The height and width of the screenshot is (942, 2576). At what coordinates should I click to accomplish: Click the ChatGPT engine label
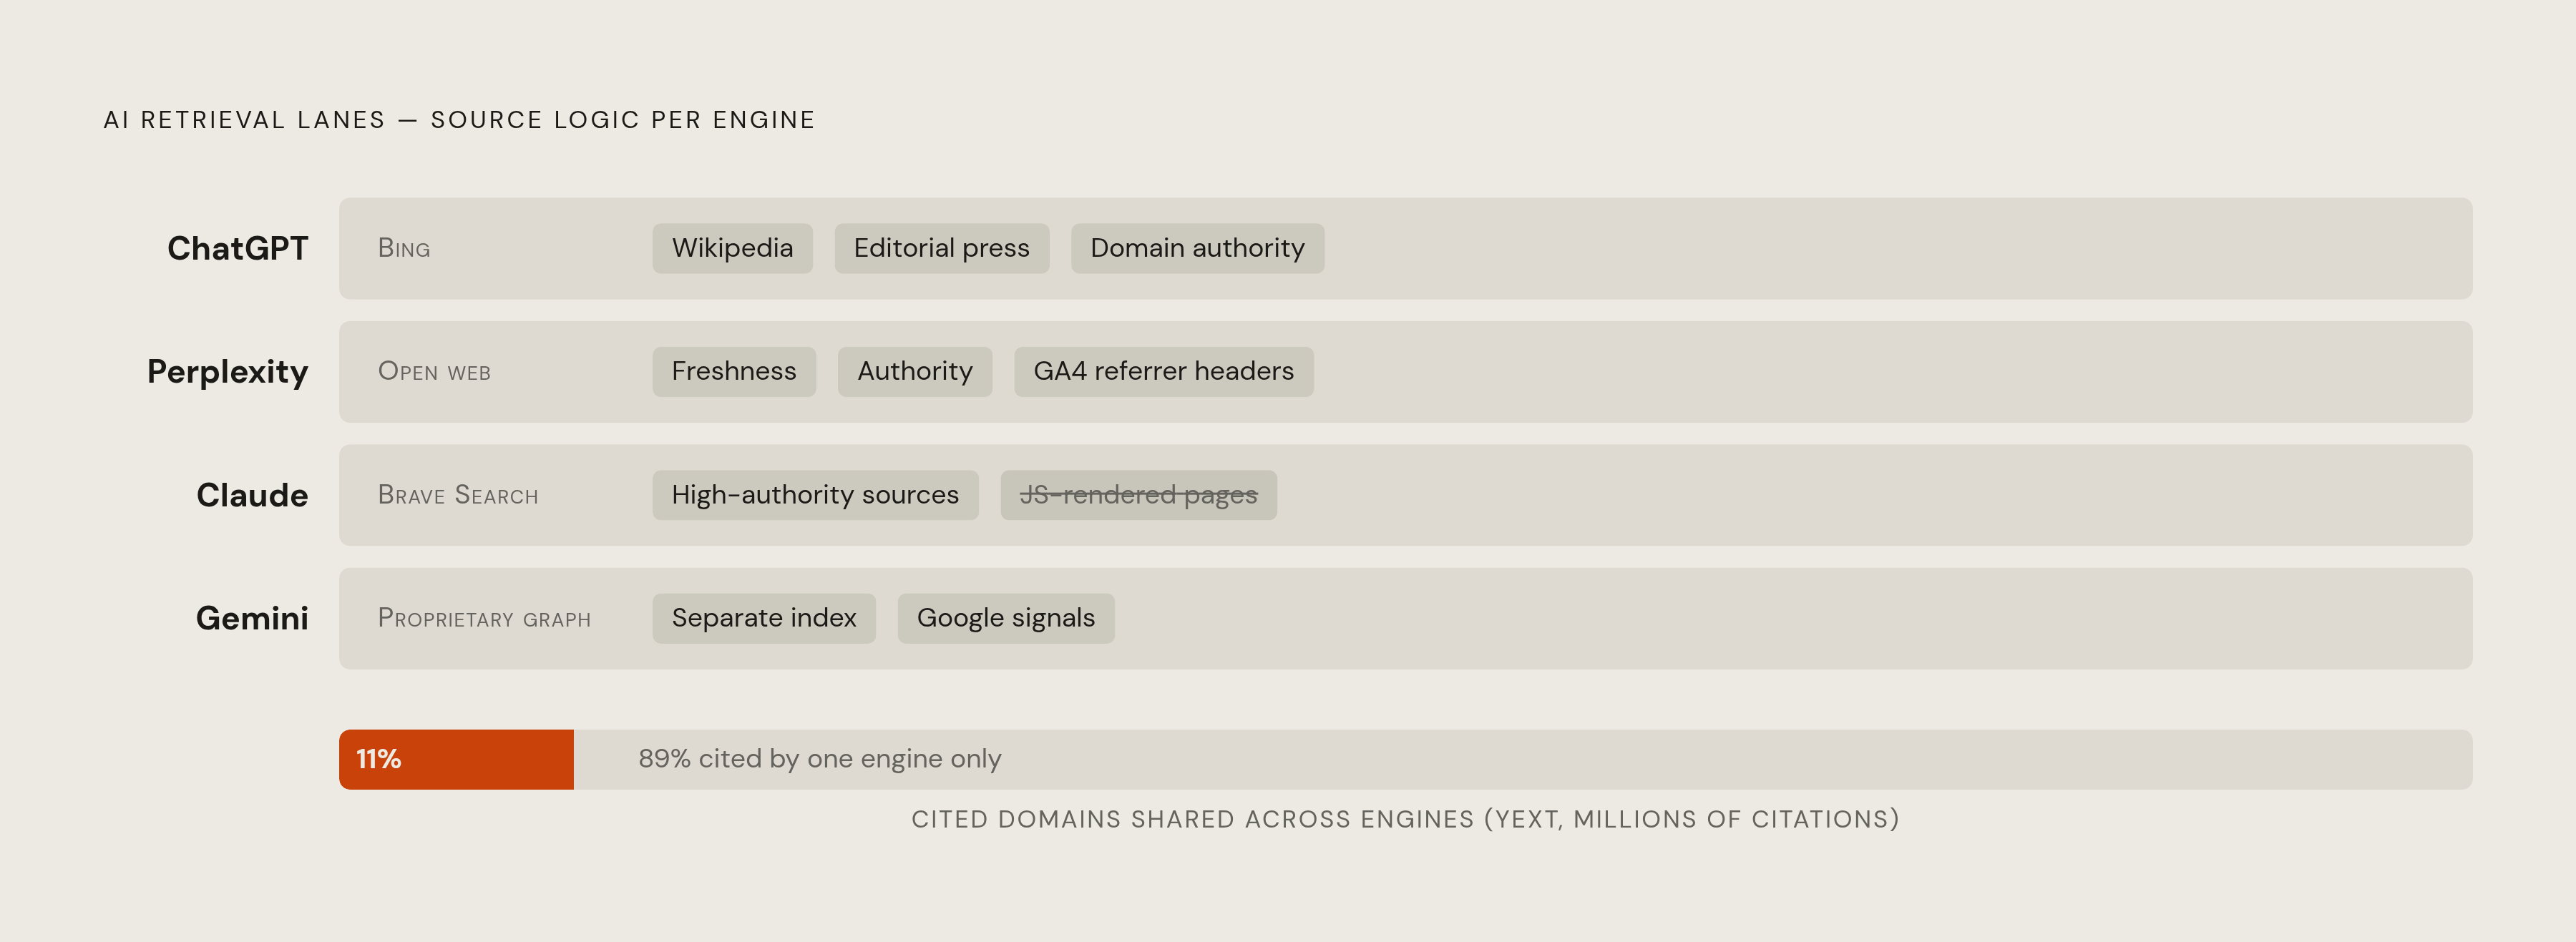click(238, 248)
